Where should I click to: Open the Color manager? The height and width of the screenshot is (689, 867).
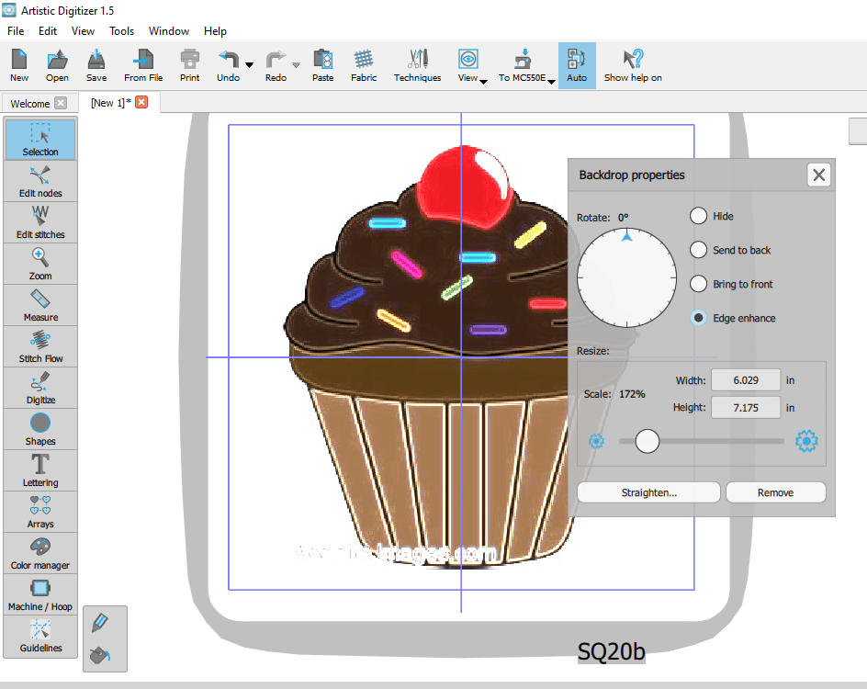point(39,553)
